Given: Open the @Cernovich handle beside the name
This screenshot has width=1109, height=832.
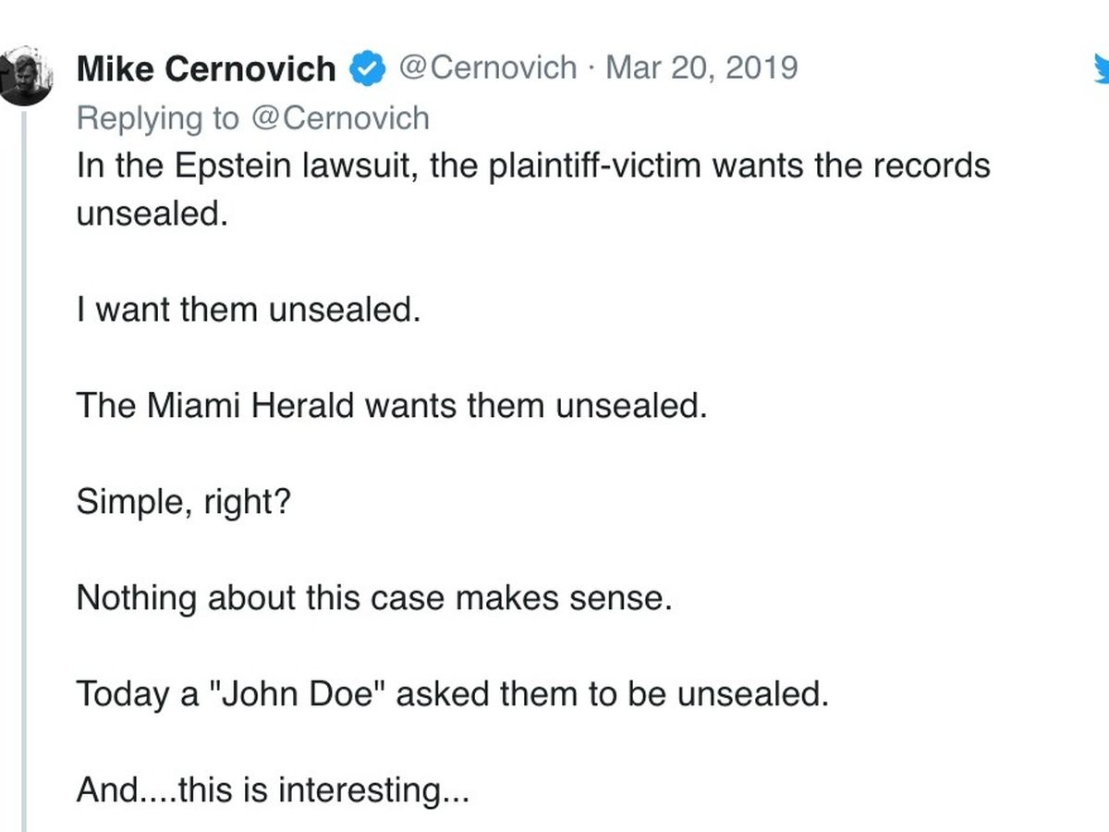Looking at the screenshot, I should 487,68.
